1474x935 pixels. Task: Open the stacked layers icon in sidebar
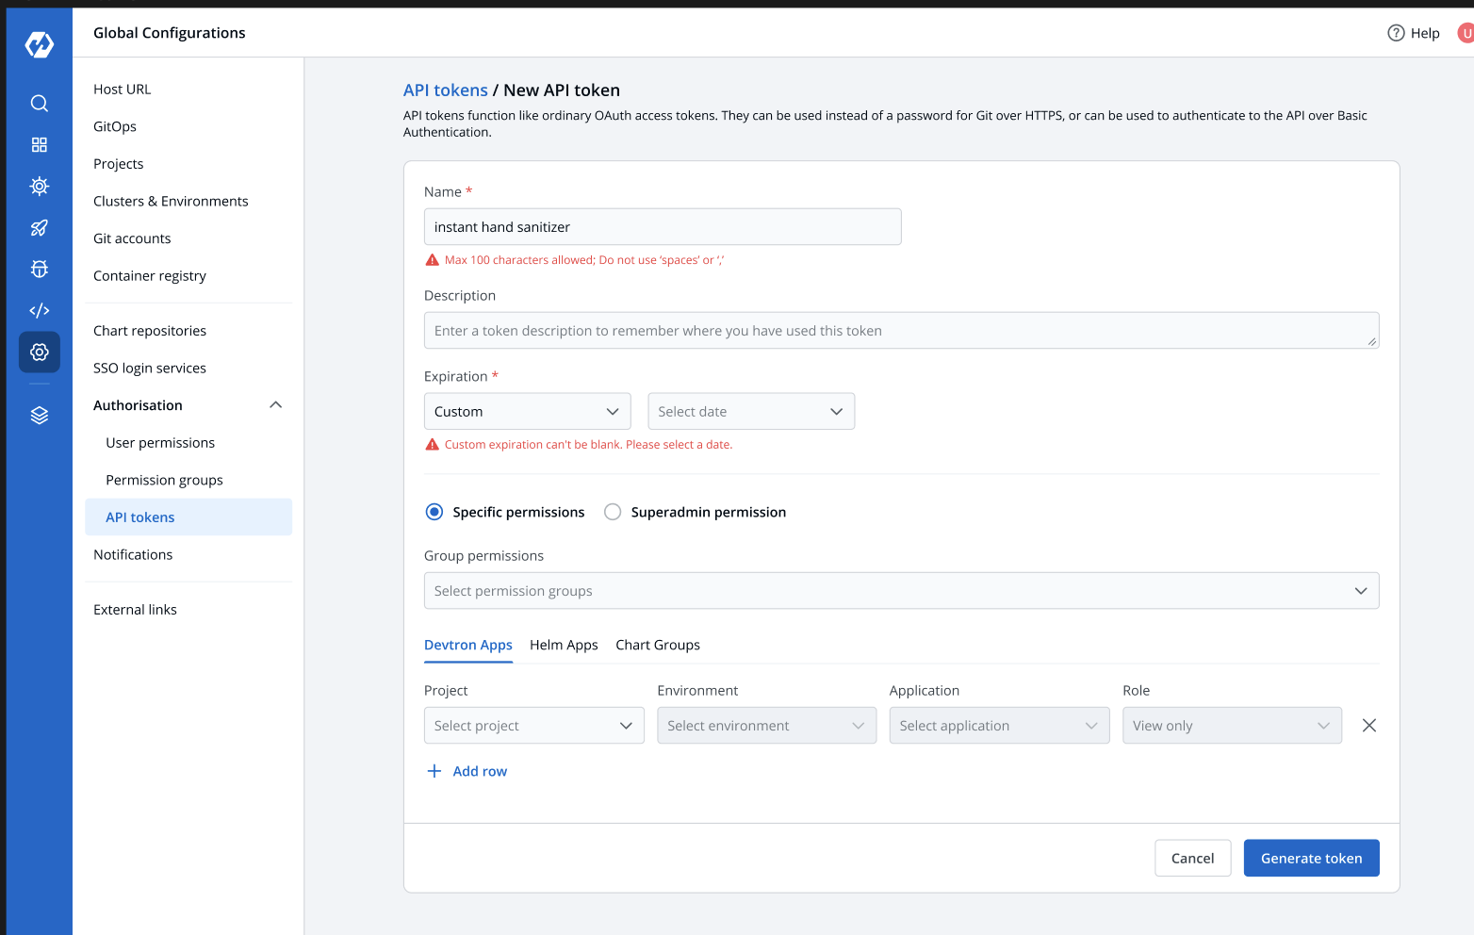coord(40,416)
